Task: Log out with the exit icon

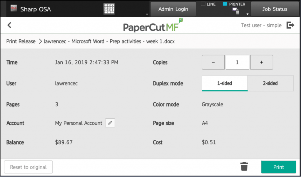Action: (x=290, y=25)
